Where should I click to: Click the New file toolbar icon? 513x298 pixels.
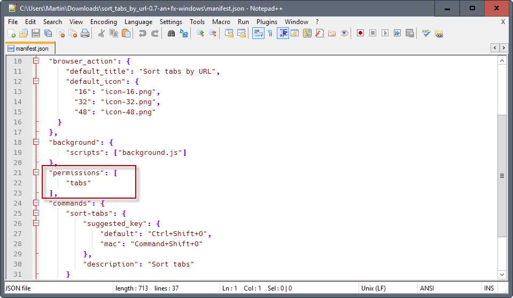point(11,33)
